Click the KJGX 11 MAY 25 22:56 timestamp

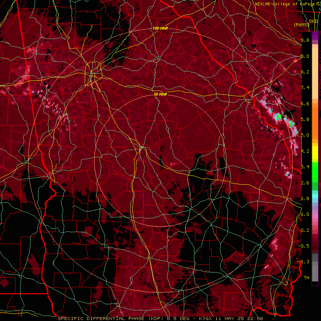231,319
